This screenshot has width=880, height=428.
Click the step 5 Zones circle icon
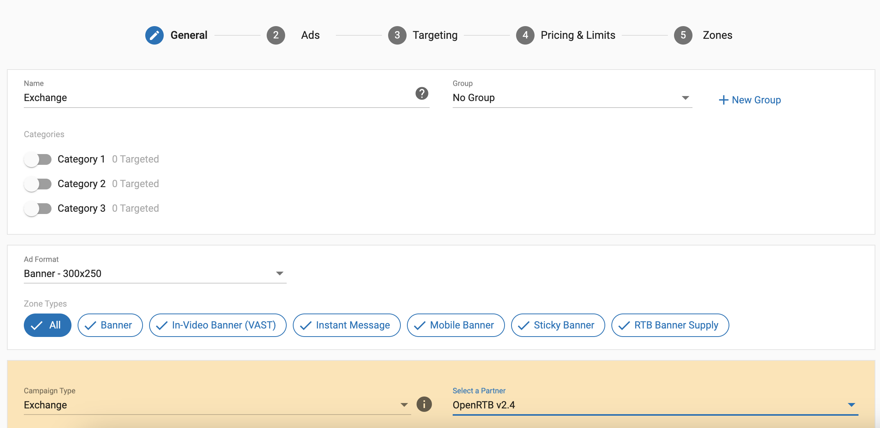point(683,35)
